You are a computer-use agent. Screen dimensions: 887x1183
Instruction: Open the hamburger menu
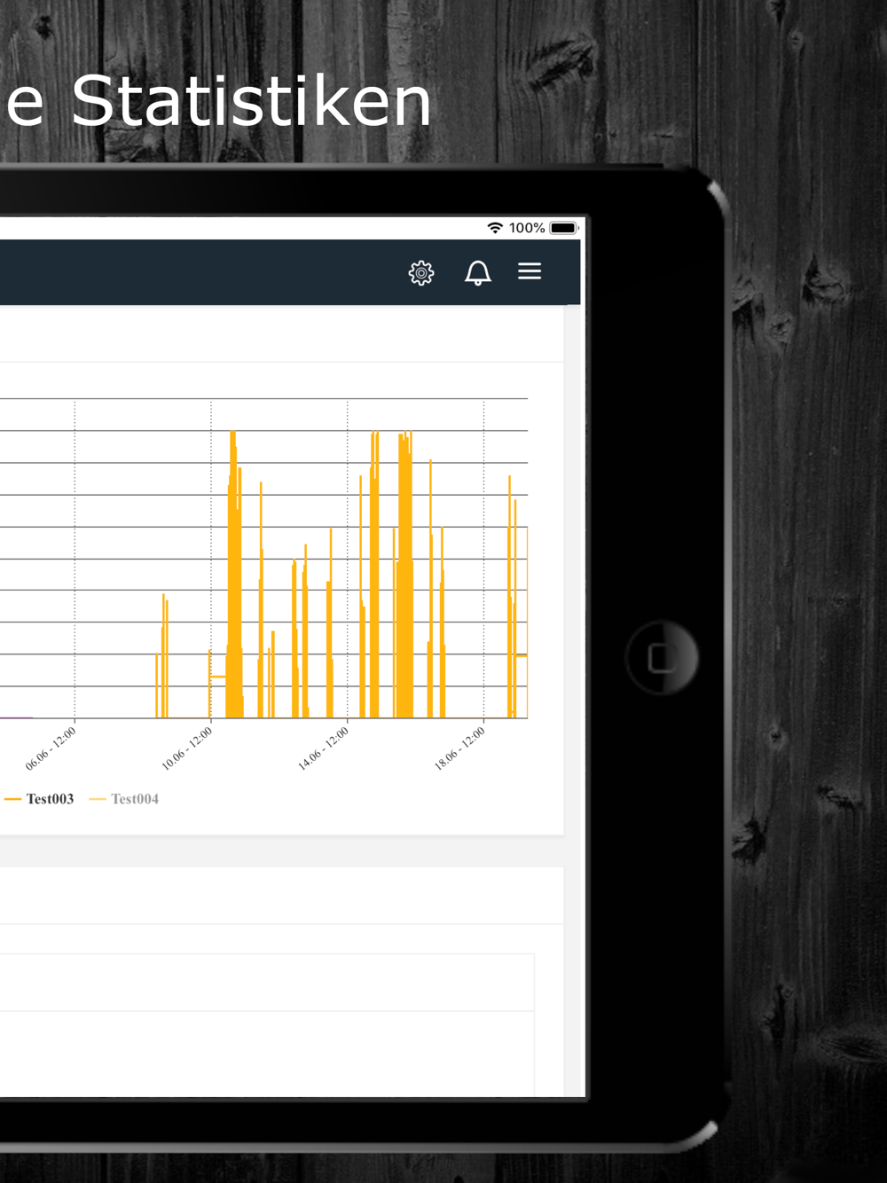tap(530, 271)
